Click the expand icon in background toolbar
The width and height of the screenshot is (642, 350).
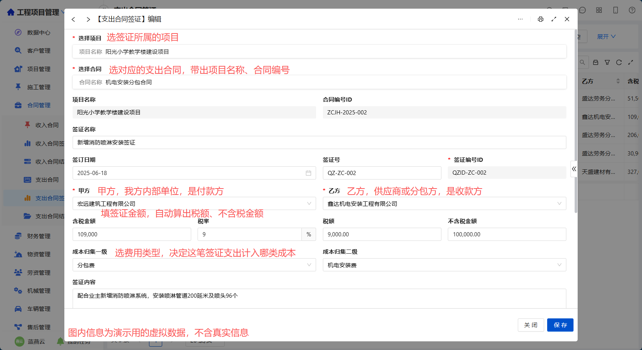pos(631,62)
